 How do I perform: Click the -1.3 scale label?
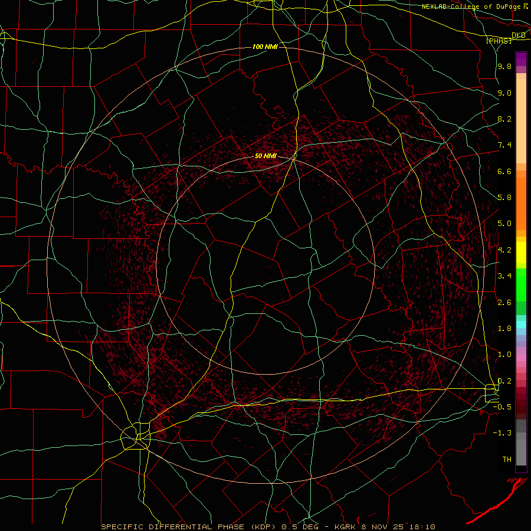pos(502,433)
